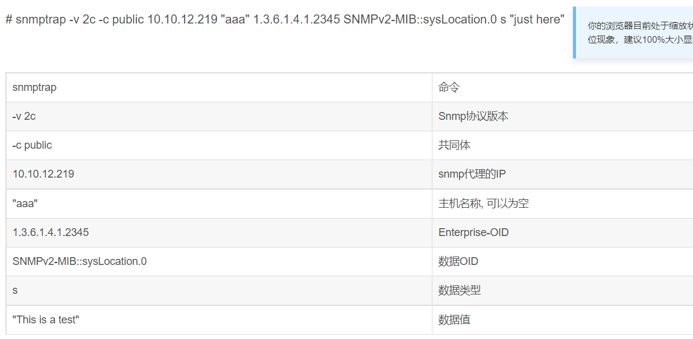The height and width of the screenshot is (339, 693).
Task: Click the 命令 description cell
Action: [563, 87]
